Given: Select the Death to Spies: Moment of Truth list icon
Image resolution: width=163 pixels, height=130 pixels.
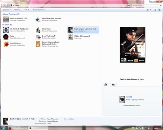Looking at the screenshot, I should [x=70, y=30].
